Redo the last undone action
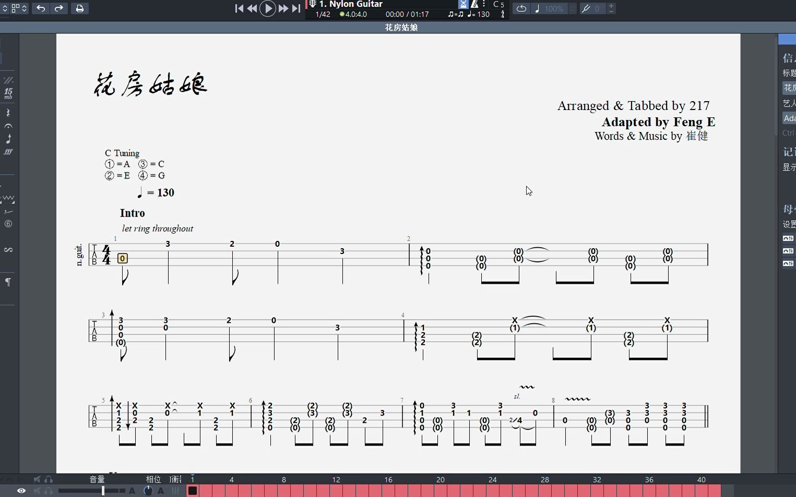796x497 pixels. pyautogui.click(x=59, y=8)
